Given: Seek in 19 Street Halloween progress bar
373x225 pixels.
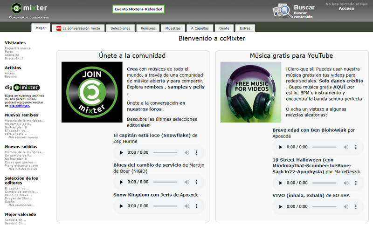Looking at the screenshot, I should pos(324,183).
